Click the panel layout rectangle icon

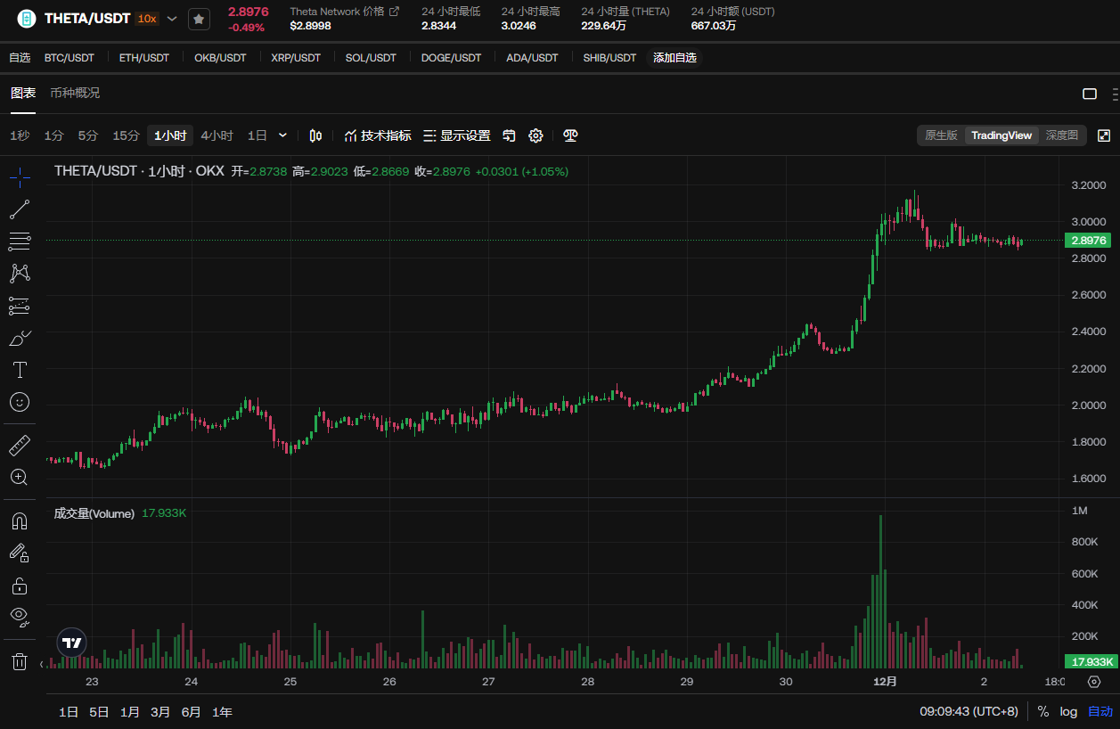click(x=1090, y=94)
